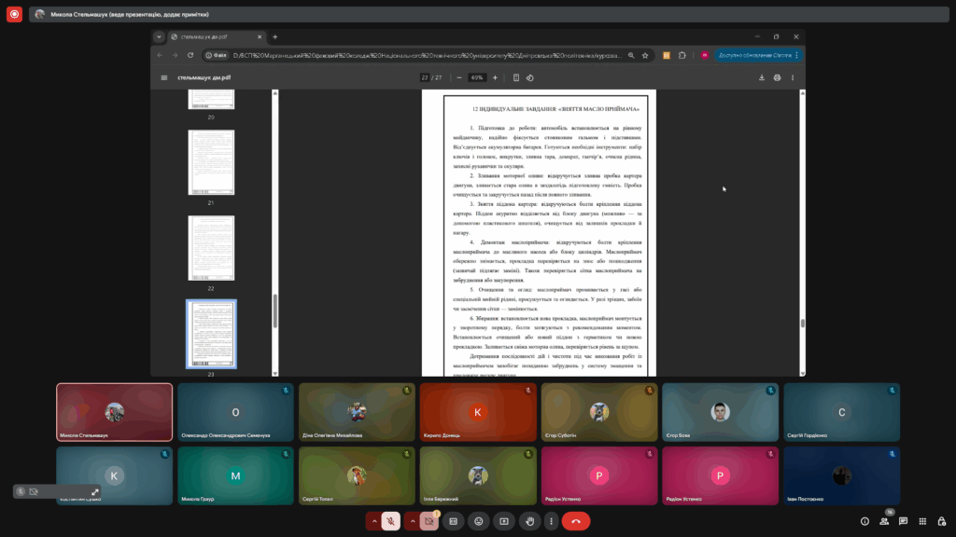Select page 22 thumbnail

(211, 248)
